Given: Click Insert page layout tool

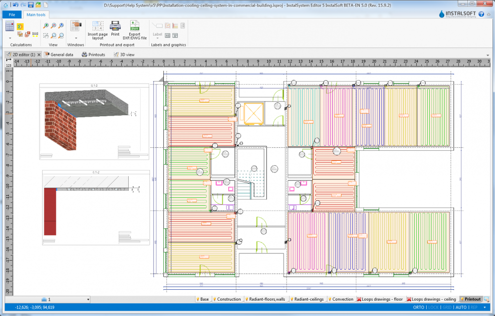Looking at the screenshot, I should tap(98, 26).
